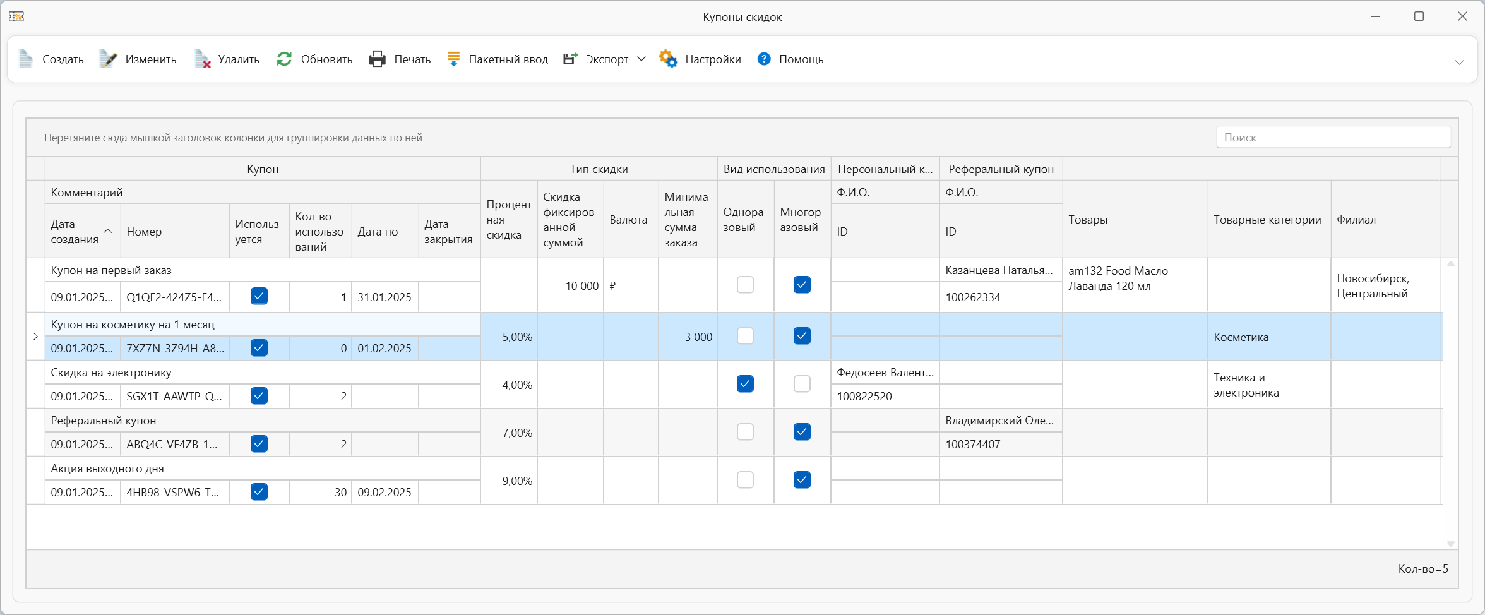The width and height of the screenshot is (1485, 615).
Task: Click the Создать button label
Action: click(x=63, y=59)
